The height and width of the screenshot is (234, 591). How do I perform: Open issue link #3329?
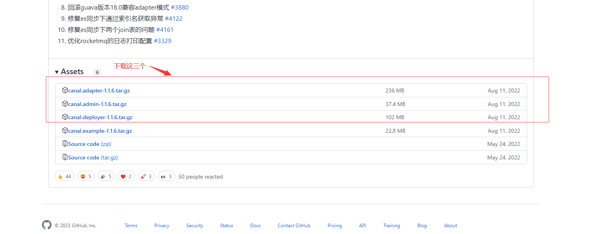coord(163,41)
